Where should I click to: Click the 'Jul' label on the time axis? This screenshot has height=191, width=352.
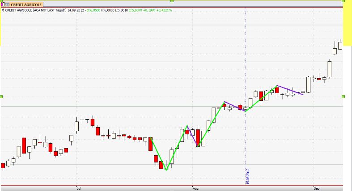[79, 188]
